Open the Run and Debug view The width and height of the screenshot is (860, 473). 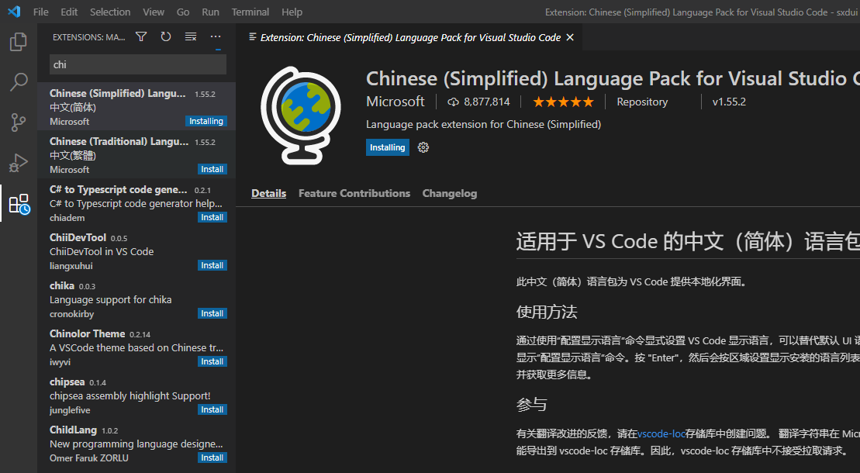click(18, 163)
